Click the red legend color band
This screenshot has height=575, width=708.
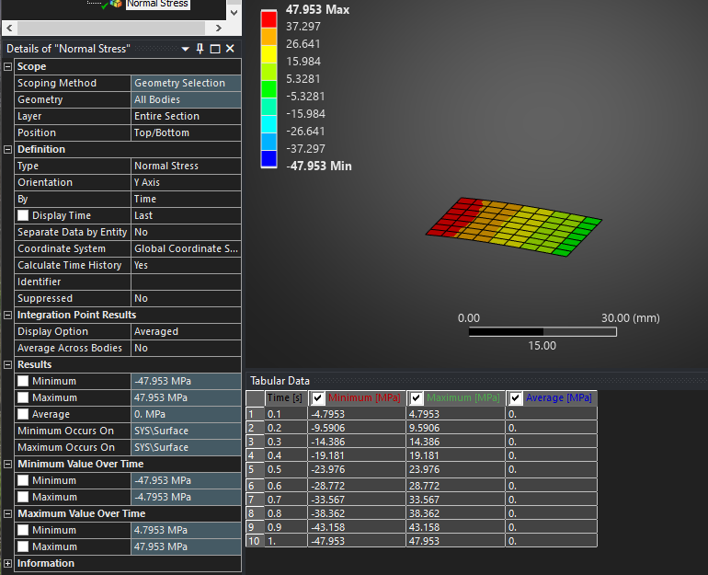(x=268, y=18)
